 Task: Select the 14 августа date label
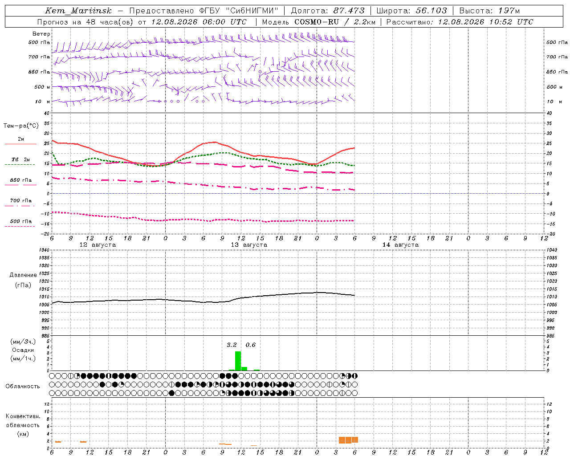pyautogui.click(x=400, y=245)
